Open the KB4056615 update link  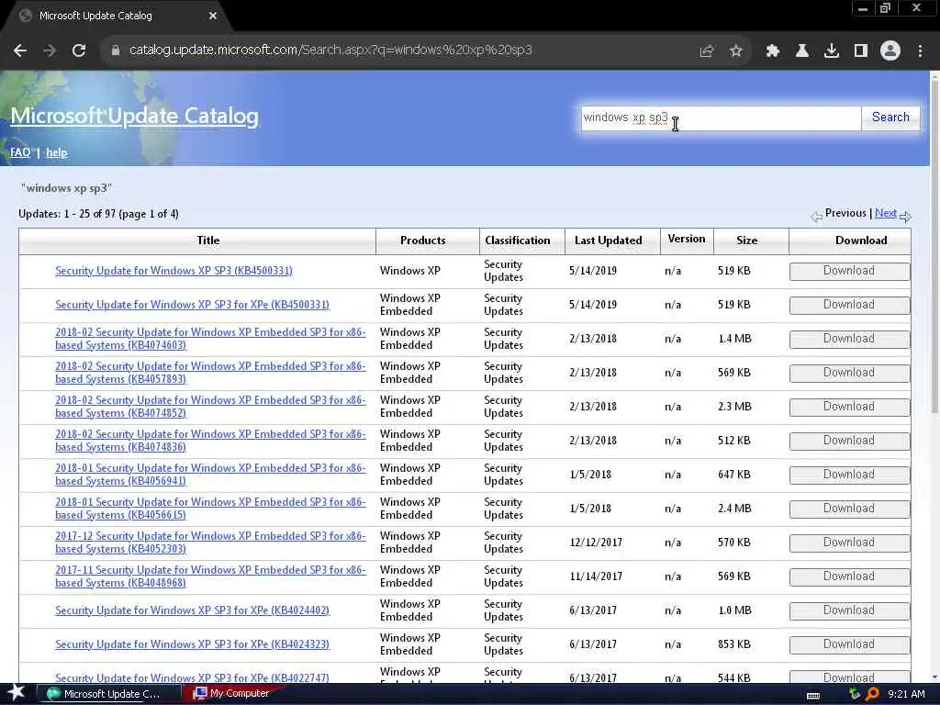point(210,509)
